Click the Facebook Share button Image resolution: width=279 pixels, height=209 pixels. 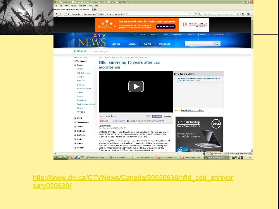157,116
